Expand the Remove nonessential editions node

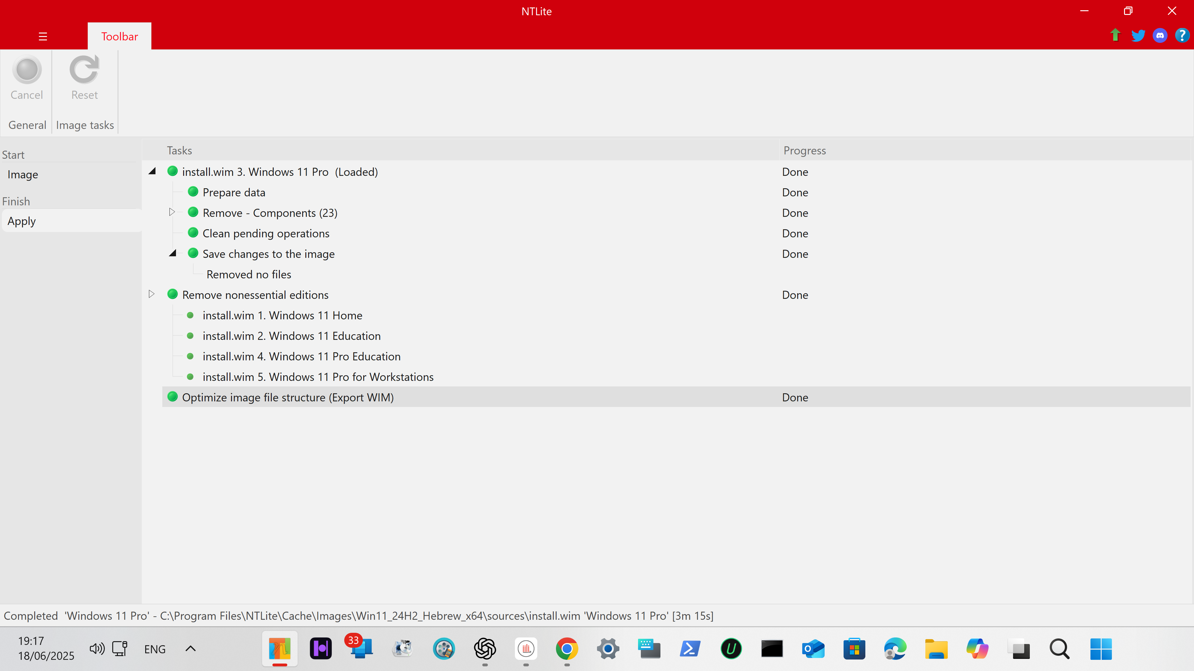click(151, 294)
